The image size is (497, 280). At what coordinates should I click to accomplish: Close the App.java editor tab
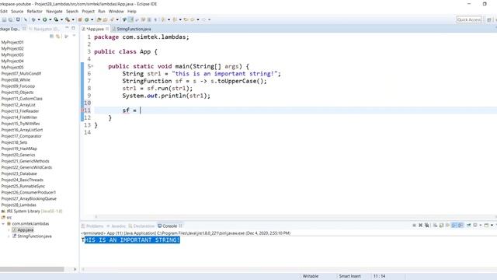pos(107,29)
